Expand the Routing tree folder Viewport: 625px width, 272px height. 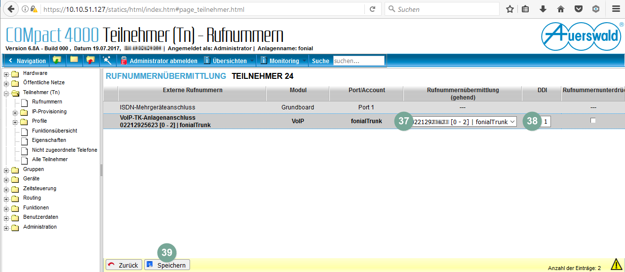[6, 199]
